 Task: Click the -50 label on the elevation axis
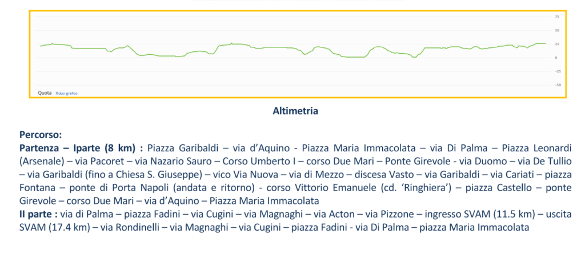tap(556, 85)
